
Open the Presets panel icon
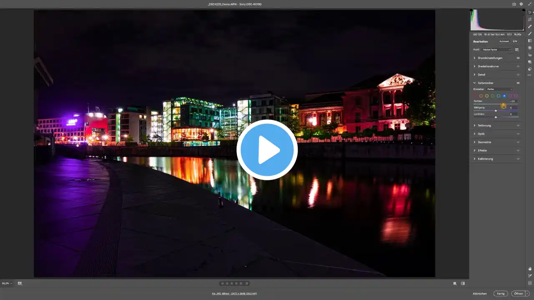tap(530, 69)
